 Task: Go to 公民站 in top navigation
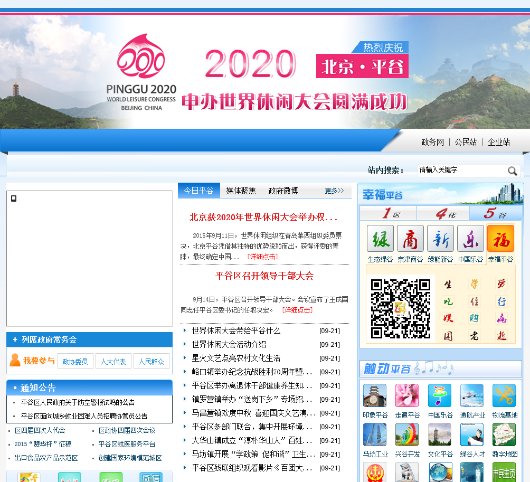pyautogui.click(x=466, y=143)
